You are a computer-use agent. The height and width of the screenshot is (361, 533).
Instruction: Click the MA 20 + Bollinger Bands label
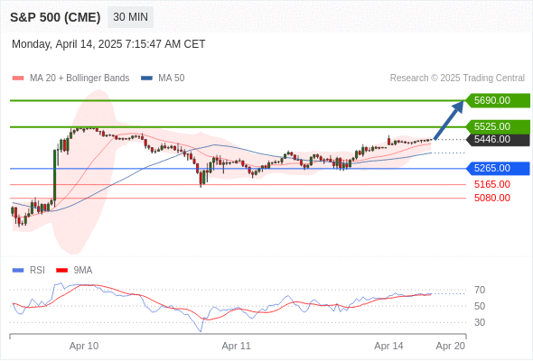click(79, 79)
